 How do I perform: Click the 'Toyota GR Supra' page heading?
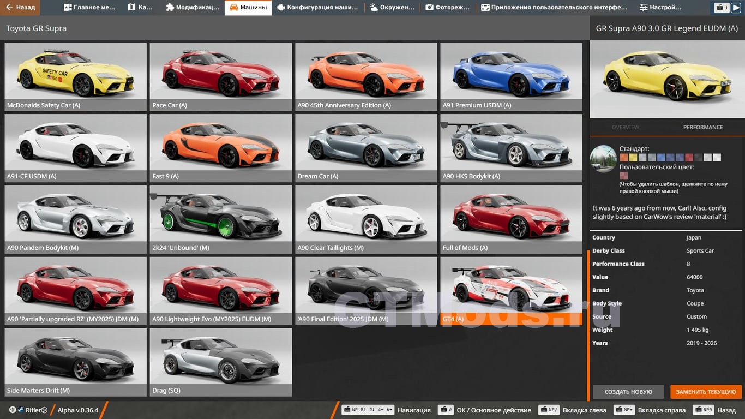click(37, 28)
